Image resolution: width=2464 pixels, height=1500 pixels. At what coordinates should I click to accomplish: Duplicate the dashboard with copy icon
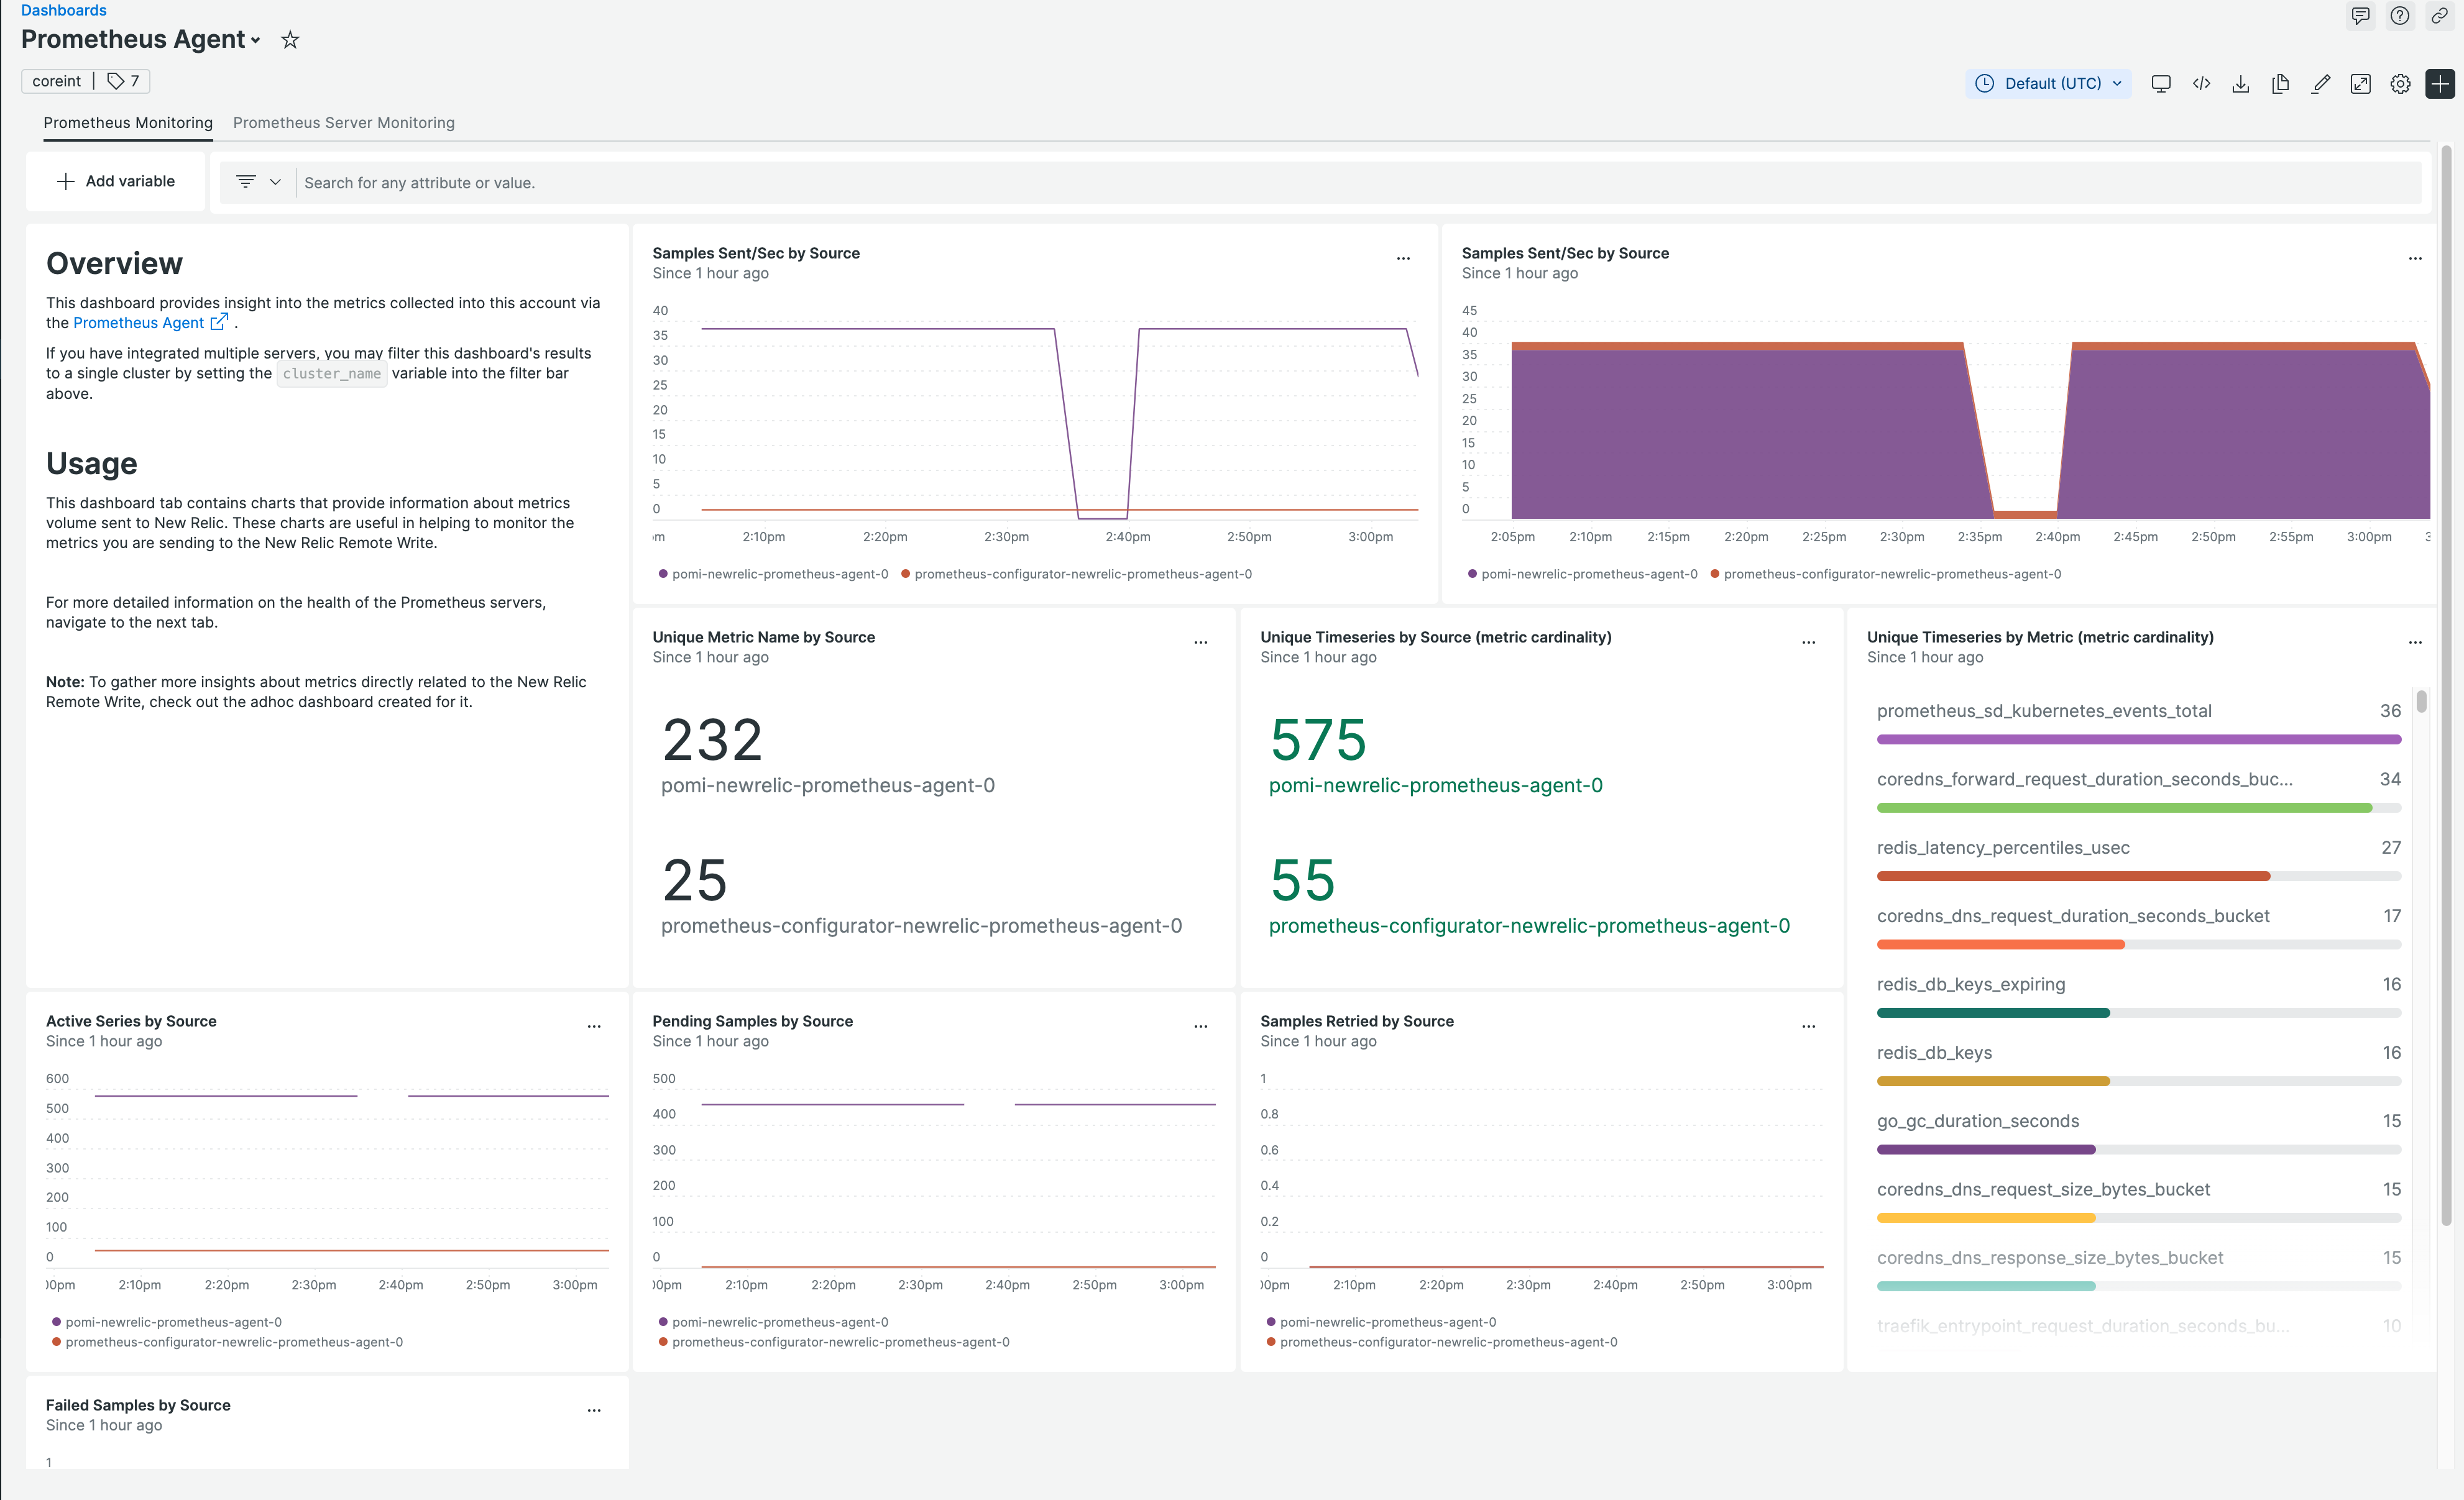coord(2281,84)
